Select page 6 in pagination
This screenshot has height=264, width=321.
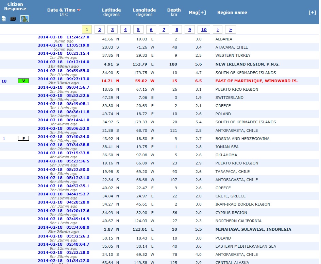pyautogui.click(x=151, y=30)
